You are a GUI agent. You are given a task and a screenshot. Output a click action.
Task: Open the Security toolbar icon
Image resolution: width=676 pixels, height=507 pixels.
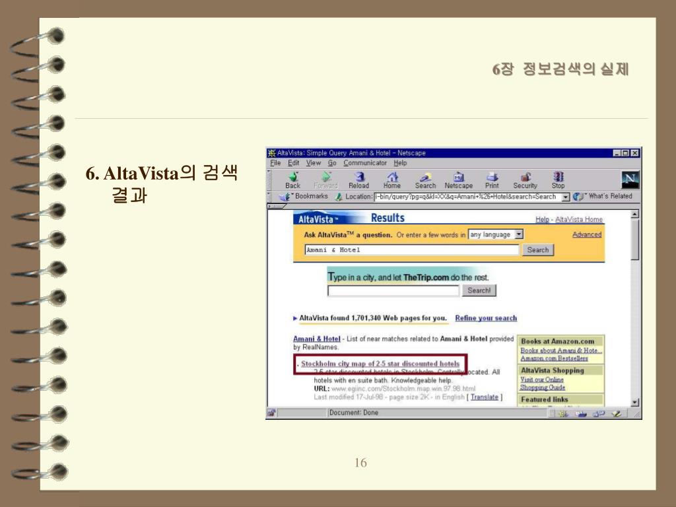tap(525, 180)
